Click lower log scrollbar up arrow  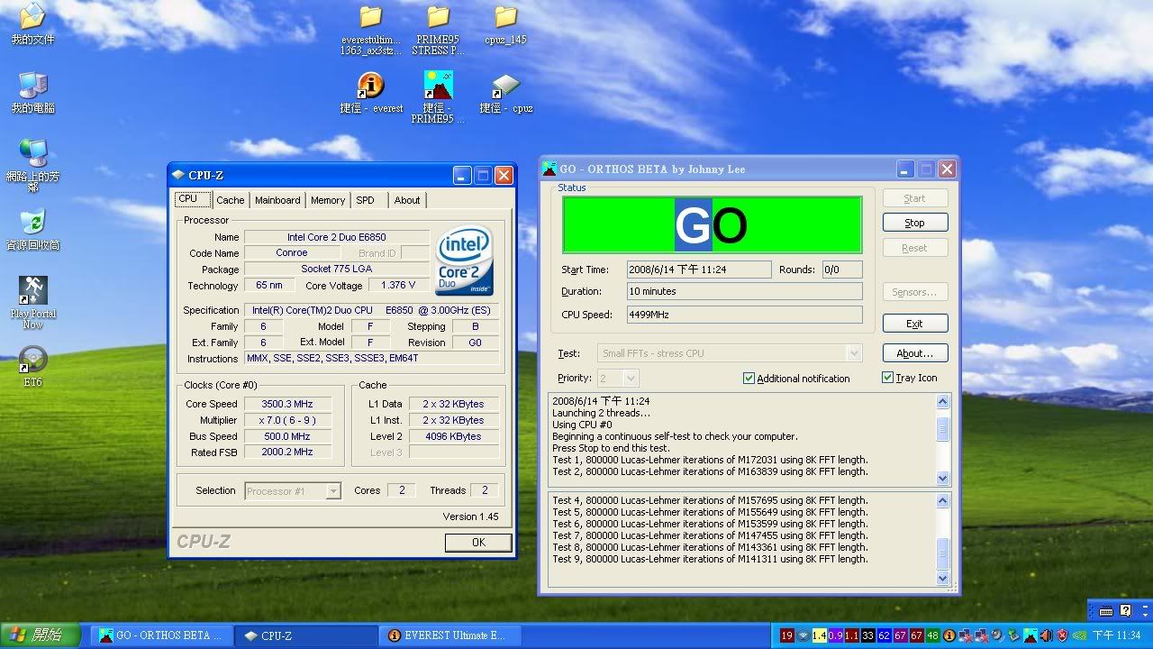943,500
